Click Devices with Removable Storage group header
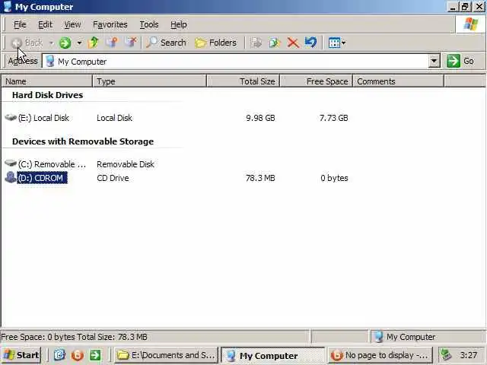 83,141
